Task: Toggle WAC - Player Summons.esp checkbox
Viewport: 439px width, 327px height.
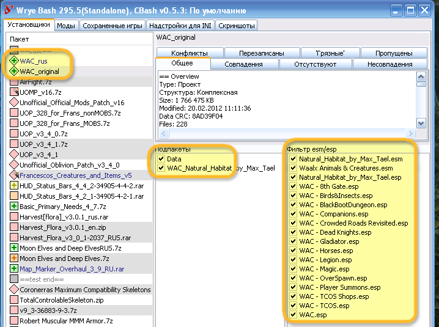Action: coord(293,287)
